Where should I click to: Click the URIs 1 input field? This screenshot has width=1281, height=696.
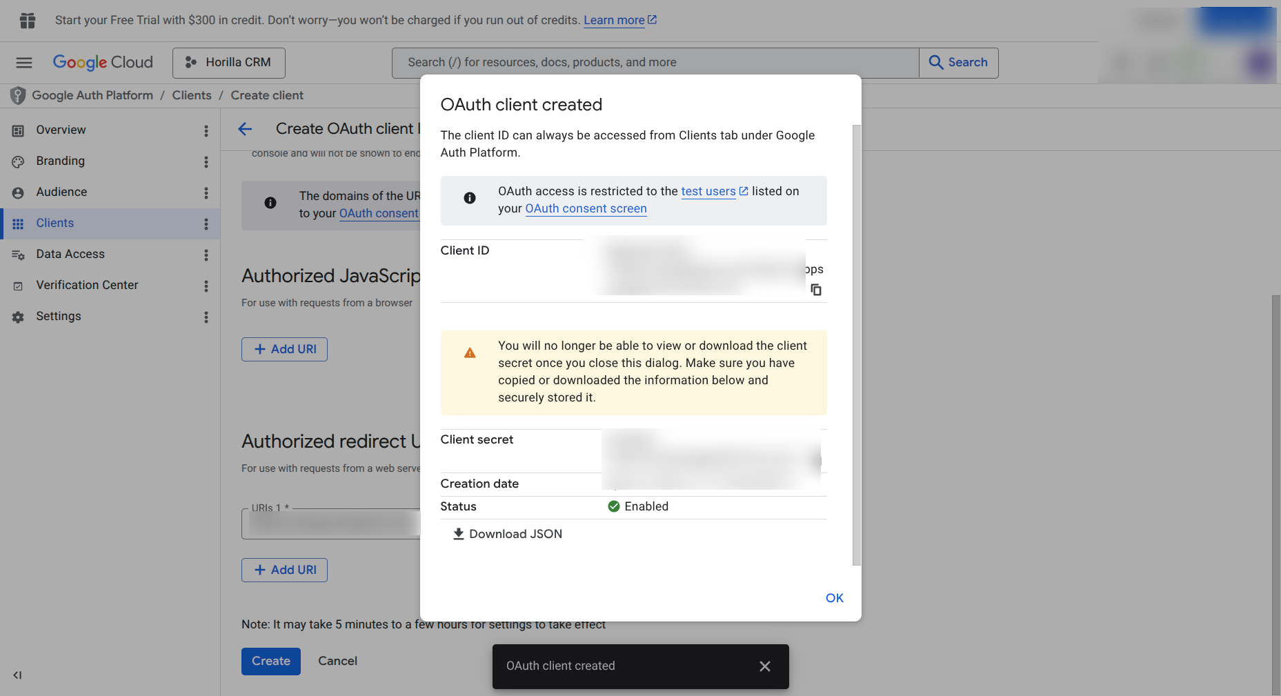point(331,524)
